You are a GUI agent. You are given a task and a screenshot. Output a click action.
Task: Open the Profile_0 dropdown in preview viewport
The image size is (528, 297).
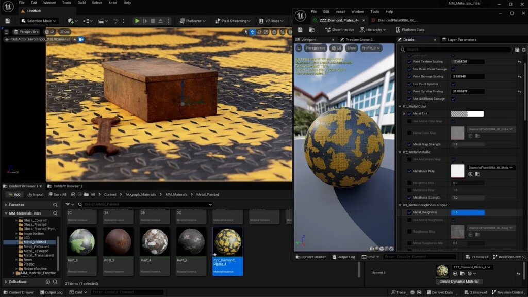(371, 48)
